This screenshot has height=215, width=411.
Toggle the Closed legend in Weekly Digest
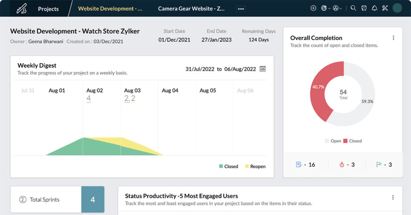pos(228,166)
